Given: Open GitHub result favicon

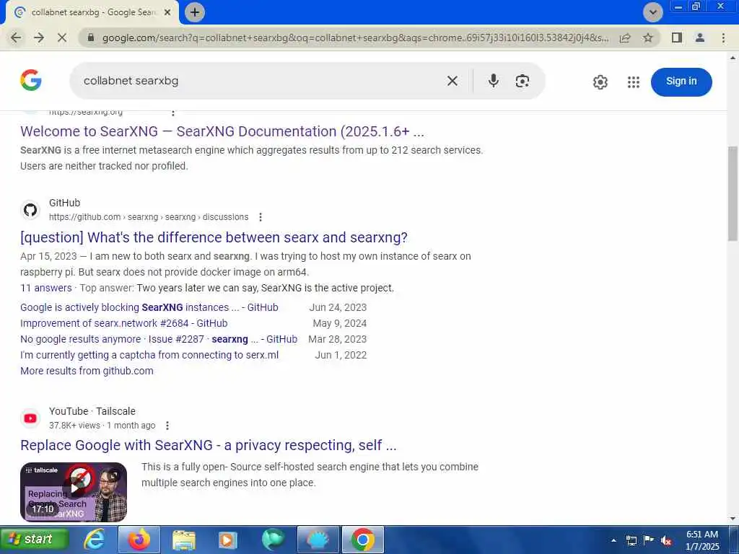Looking at the screenshot, I should (x=30, y=210).
